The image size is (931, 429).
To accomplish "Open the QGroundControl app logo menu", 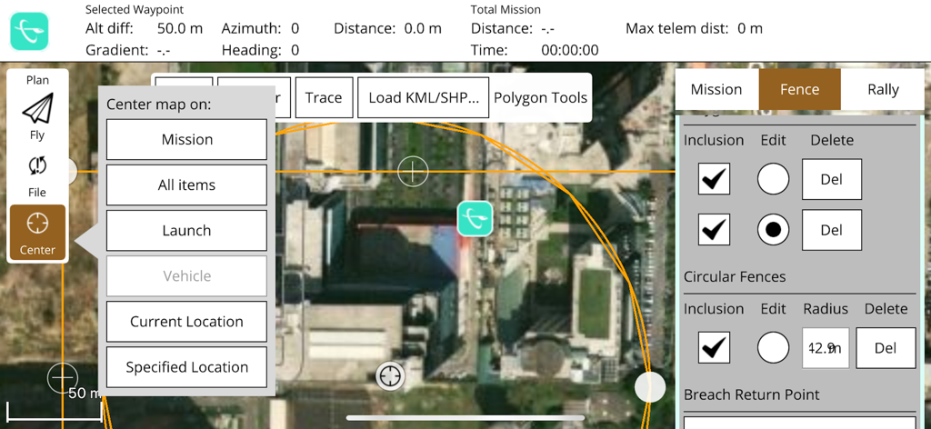I will coord(29,31).
